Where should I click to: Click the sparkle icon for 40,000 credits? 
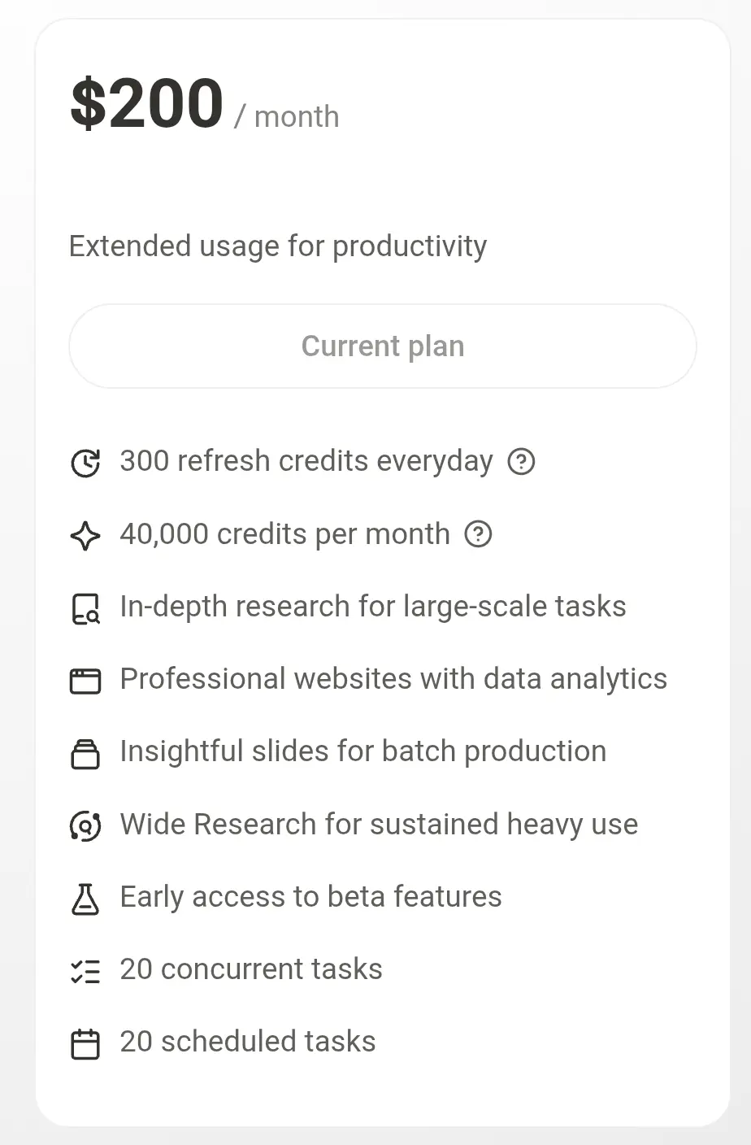[x=85, y=535]
